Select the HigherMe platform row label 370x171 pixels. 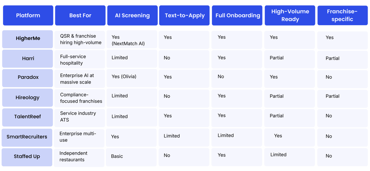(x=28, y=39)
